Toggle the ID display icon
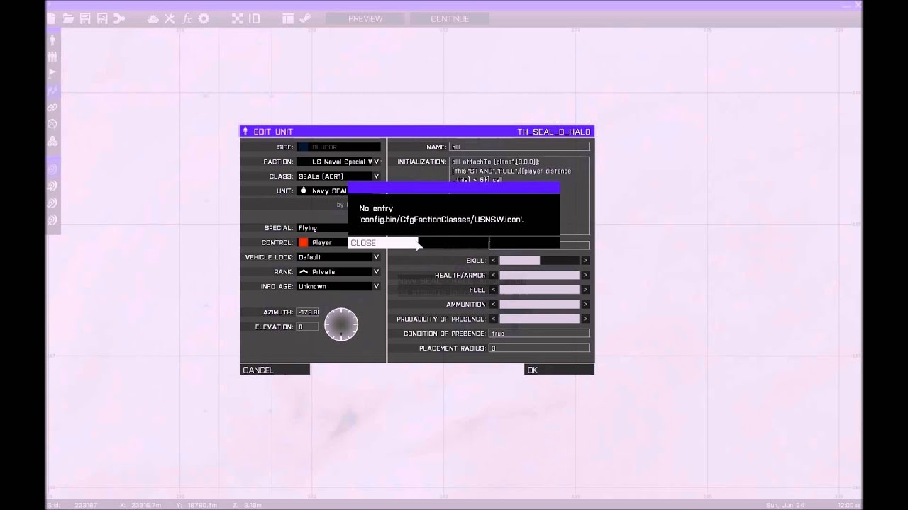 click(254, 19)
